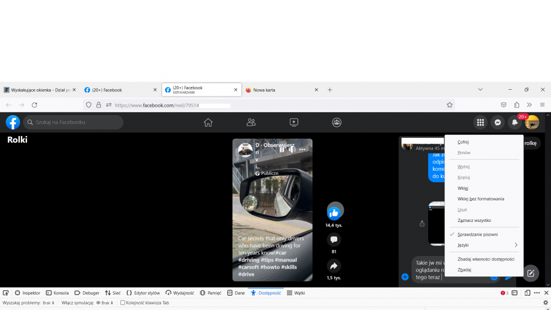Open the Facebook apps grid menu
The width and height of the screenshot is (551, 310).
click(x=480, y=122)
